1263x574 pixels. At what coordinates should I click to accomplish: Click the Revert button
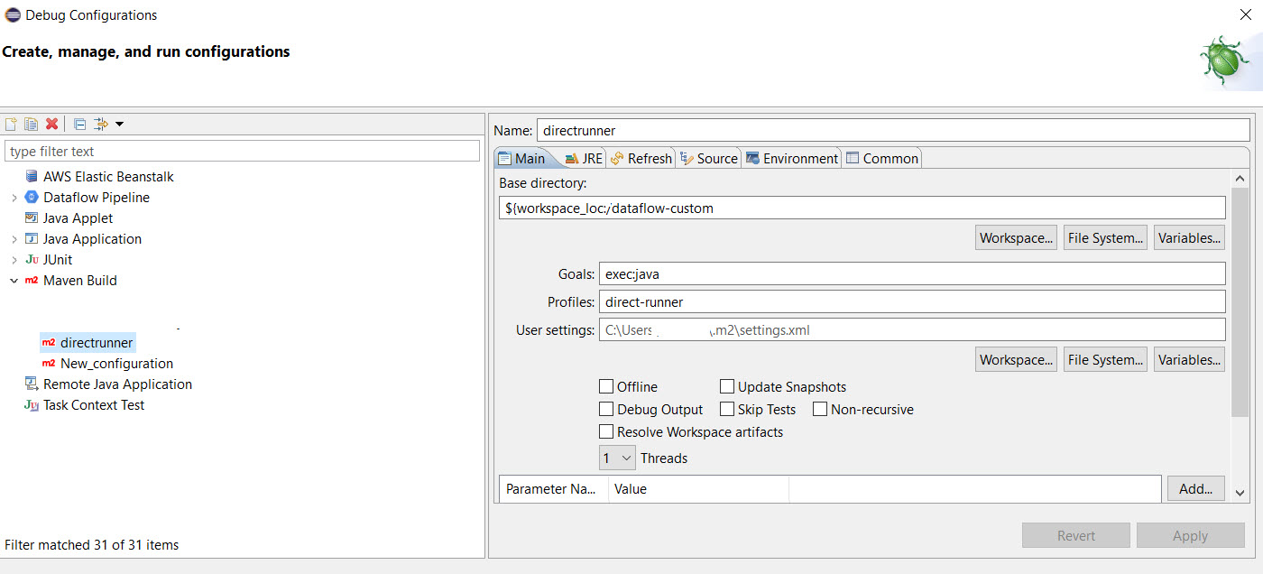(1075, 535)
